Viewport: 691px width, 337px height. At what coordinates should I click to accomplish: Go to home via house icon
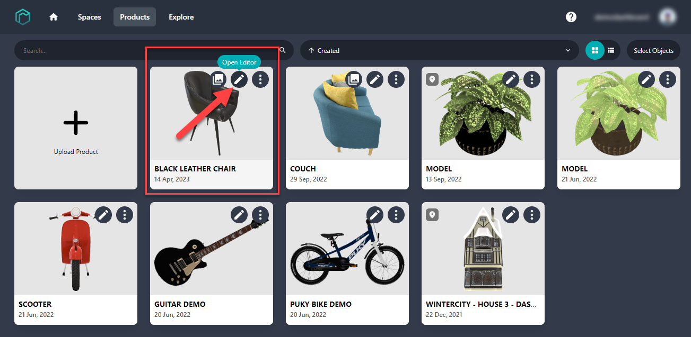pyautogui.click(x=54, y=17)
